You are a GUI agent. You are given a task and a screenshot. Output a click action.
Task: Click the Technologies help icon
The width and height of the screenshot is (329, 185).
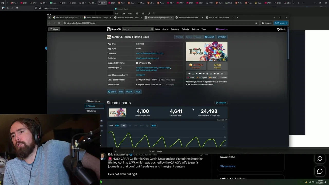click(121, 68)
